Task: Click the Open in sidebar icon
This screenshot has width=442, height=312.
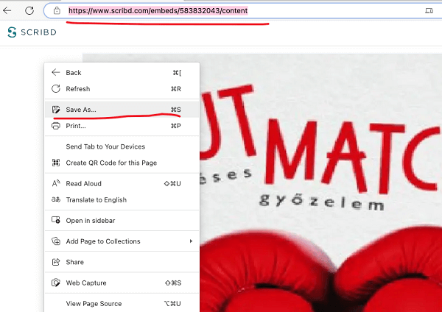Action: tap(56, 220)
